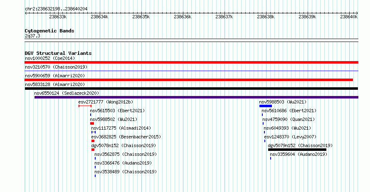
Task: Select the esv3682825 (Besenbacher2015) label
Action: [126, 137]
